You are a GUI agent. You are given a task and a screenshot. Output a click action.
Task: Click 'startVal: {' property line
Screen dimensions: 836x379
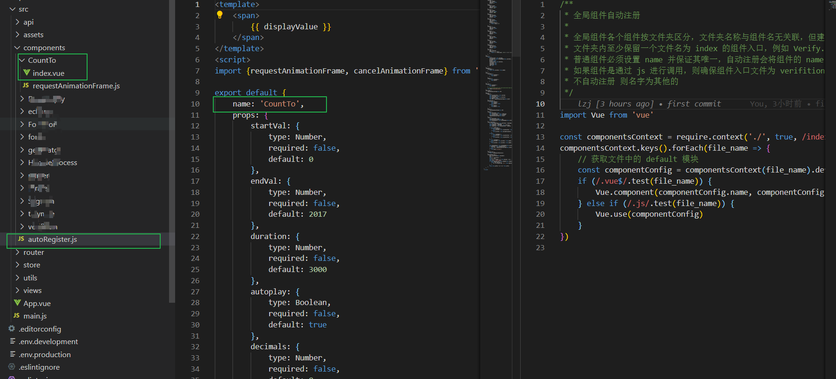275,126
